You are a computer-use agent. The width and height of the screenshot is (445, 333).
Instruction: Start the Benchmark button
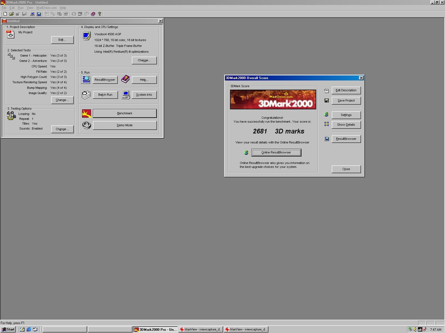point(125,114)
